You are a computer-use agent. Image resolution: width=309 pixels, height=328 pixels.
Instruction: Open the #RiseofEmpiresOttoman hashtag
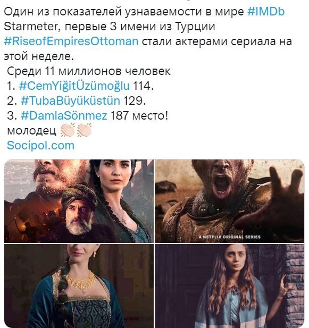71,41
